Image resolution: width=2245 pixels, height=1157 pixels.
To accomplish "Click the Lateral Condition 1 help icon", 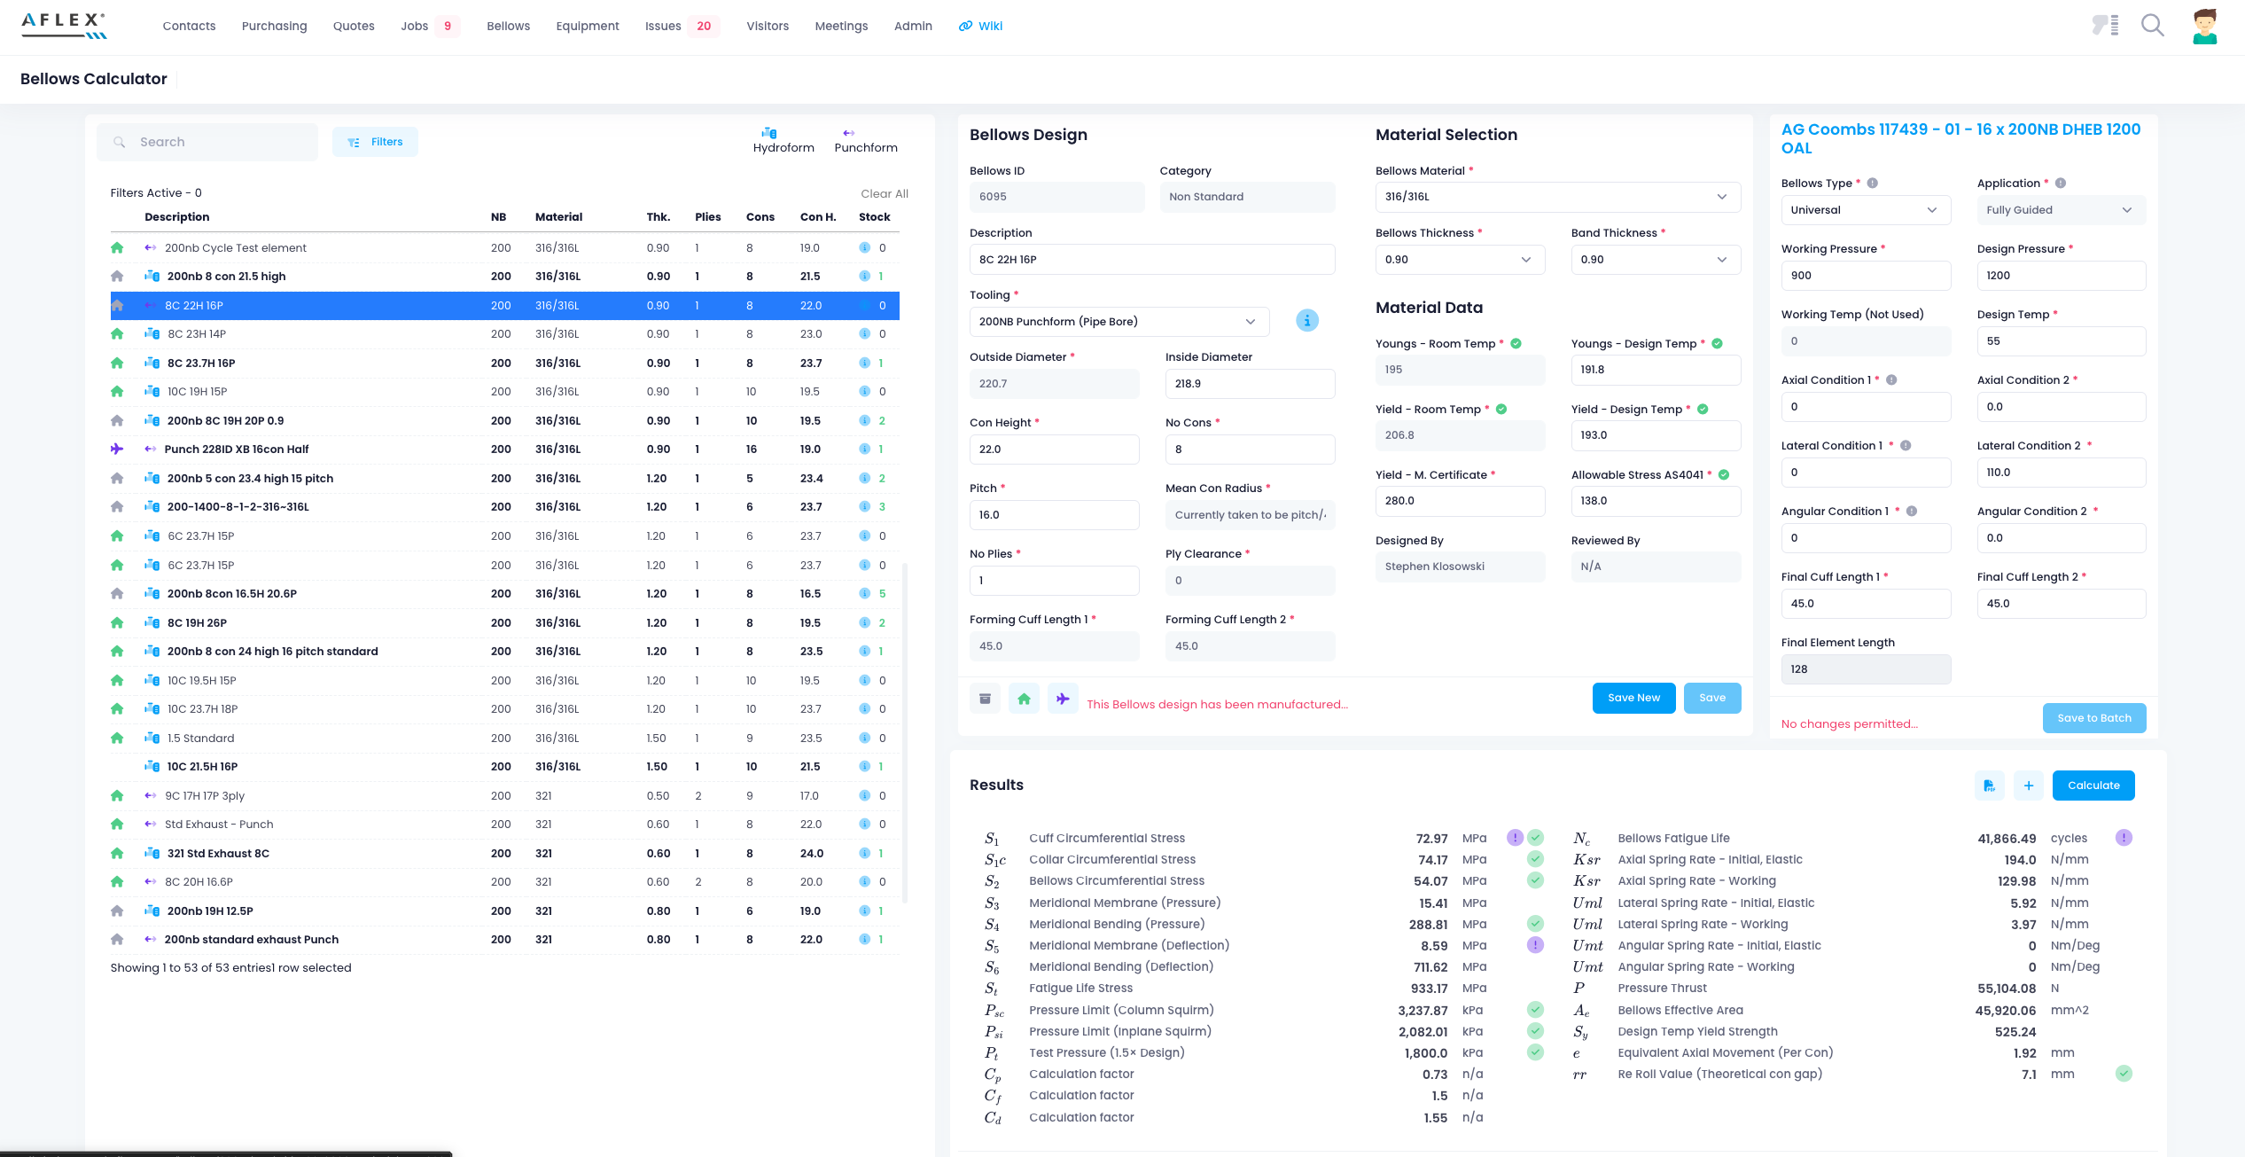I will pos(1906,446).
